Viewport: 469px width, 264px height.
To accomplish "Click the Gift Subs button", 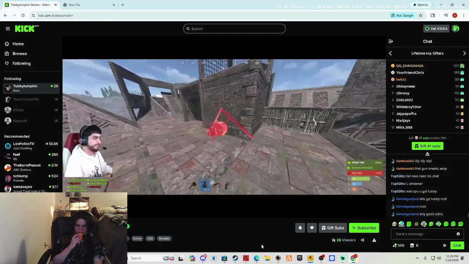I will coord(333,228).
